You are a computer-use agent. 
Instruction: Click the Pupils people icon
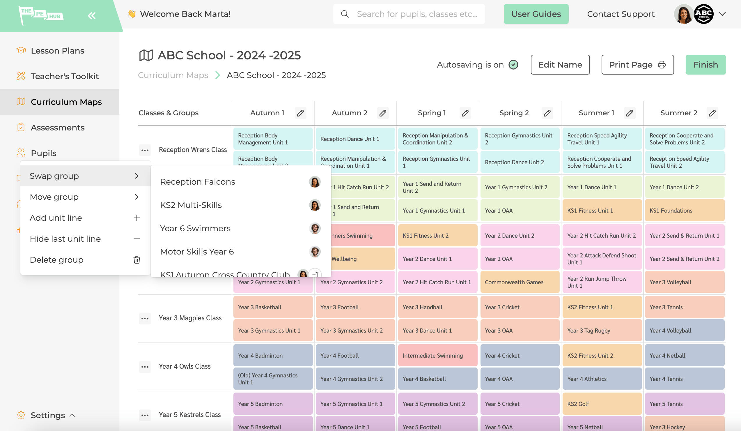point(21,153)
